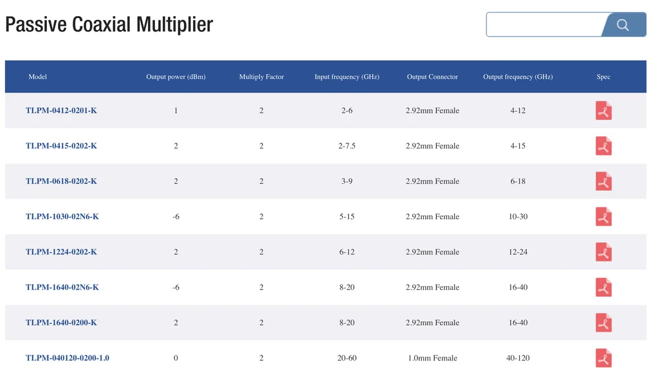Click the search magnifier button

pos(623,25)
